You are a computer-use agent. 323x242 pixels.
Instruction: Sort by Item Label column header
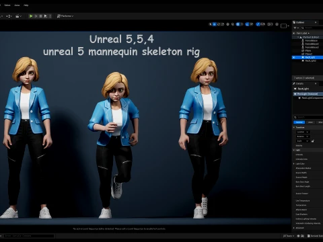pyautogui.click(x=303, y=33)
